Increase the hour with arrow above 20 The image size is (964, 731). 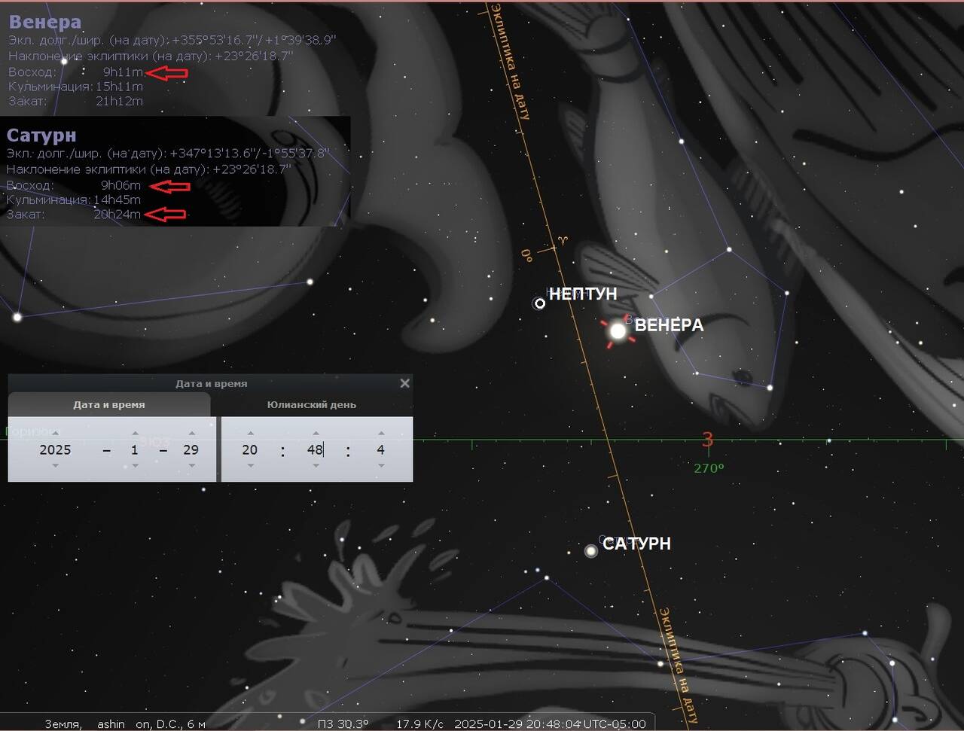tap(250, 434)
